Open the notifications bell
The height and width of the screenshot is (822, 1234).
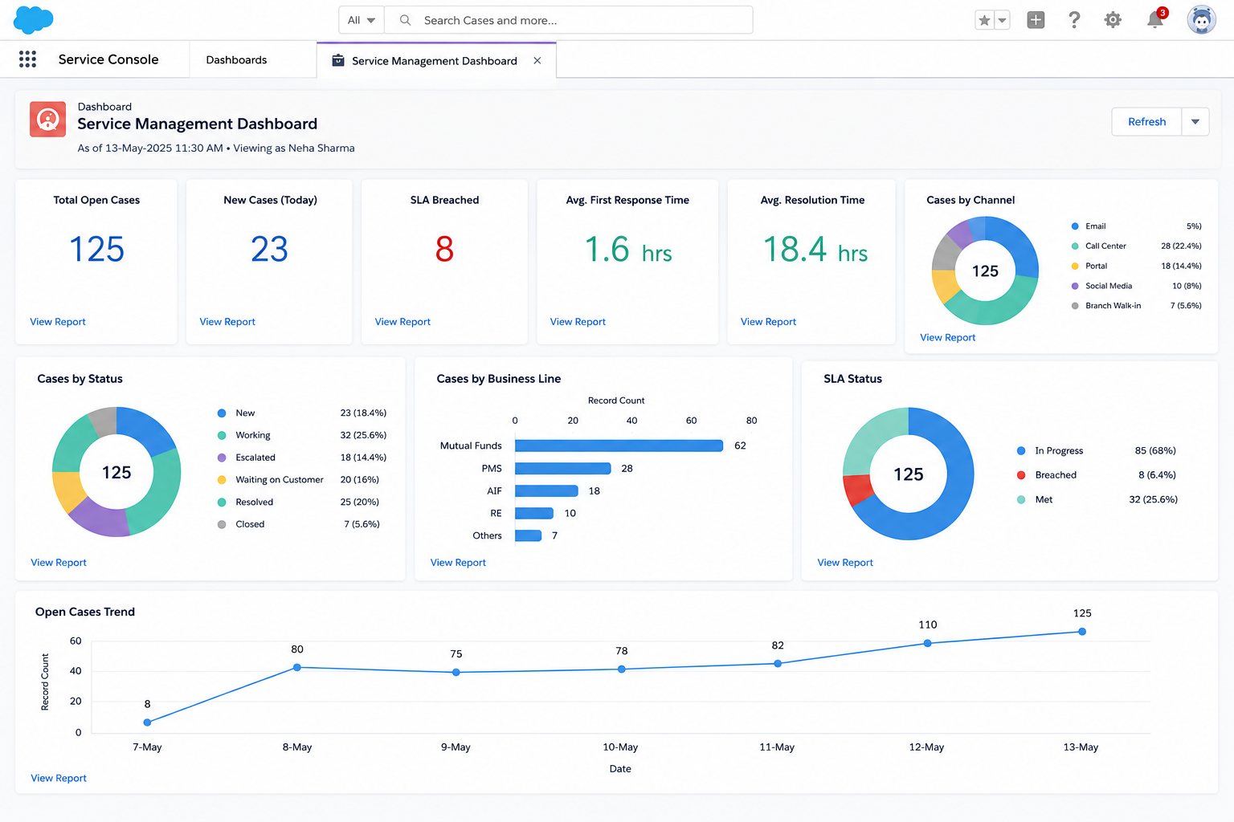[1155, 20]
